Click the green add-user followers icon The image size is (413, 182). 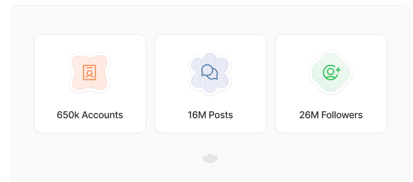click(x=332, y=72)
